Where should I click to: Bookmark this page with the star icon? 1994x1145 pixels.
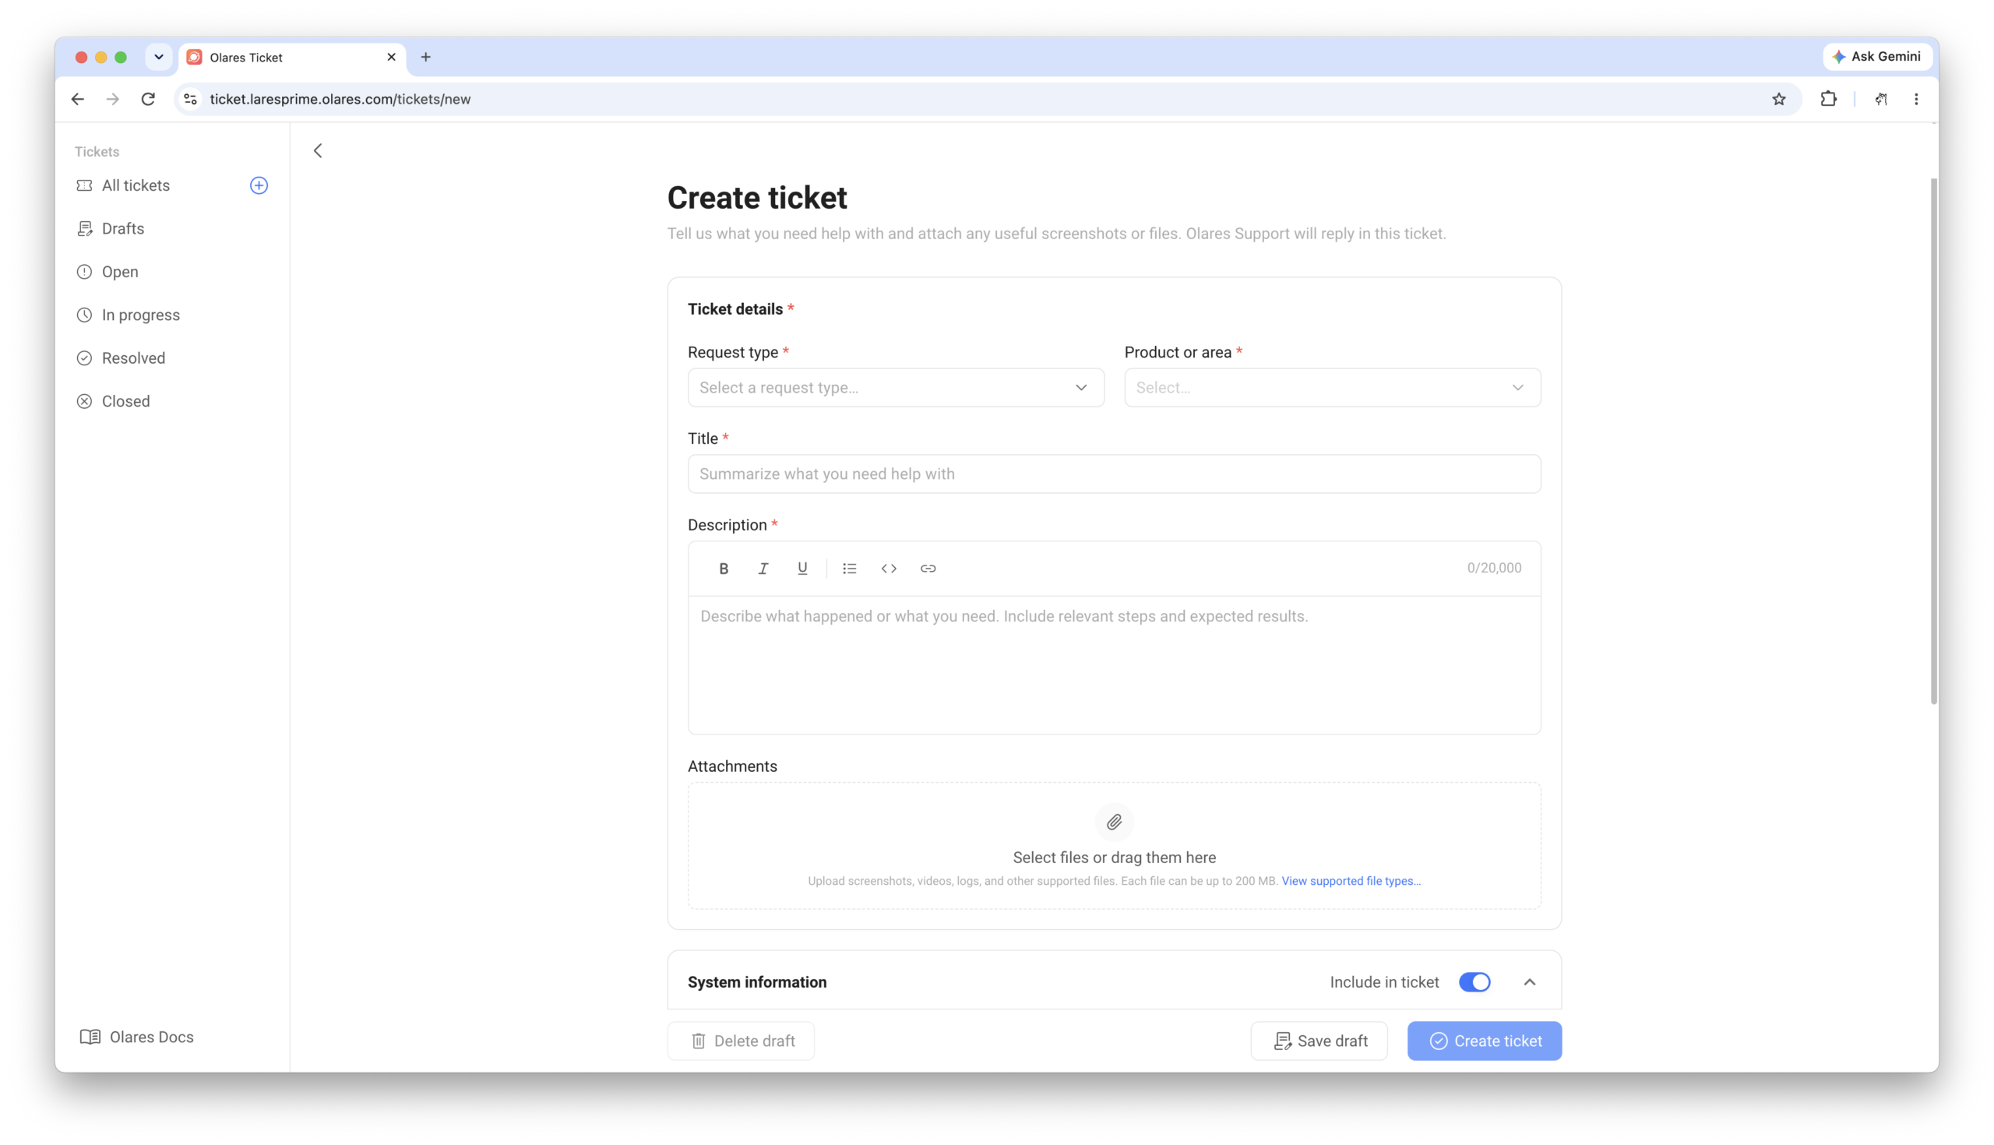click(x=1778, y=99)
